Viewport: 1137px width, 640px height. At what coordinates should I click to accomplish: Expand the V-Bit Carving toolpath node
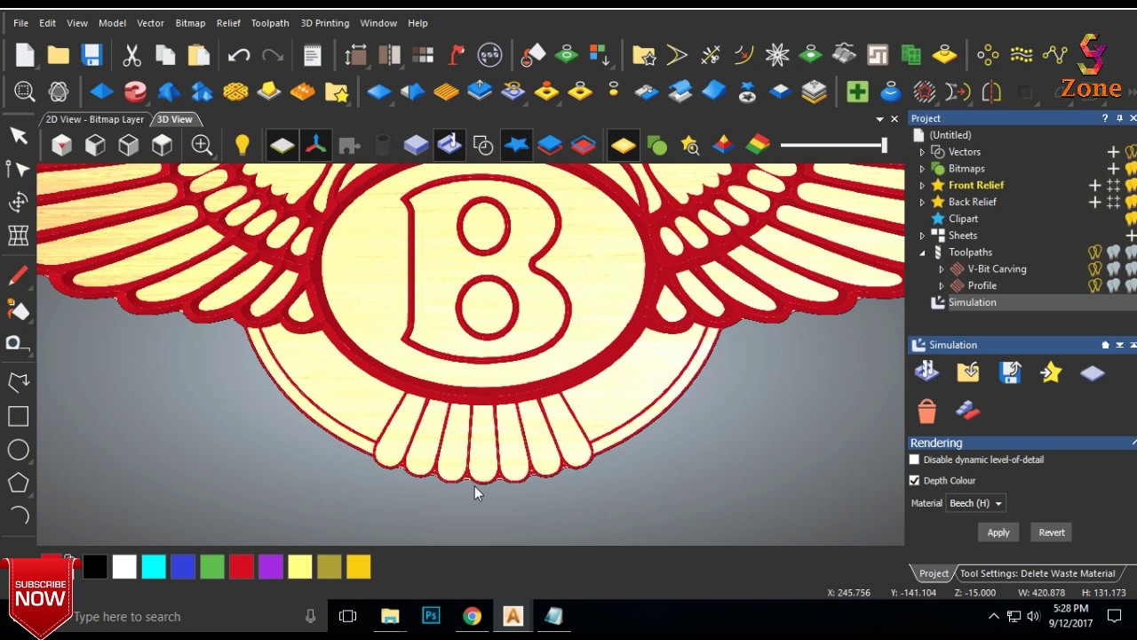coord(942,269)
